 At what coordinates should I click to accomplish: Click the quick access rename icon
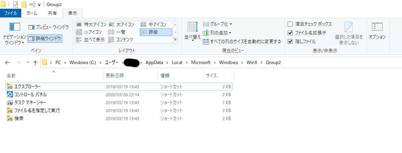point(32,4)
